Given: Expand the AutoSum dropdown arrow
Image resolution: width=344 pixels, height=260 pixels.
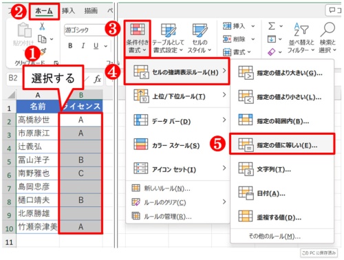Looking at the screenshot, I should 281,26.
